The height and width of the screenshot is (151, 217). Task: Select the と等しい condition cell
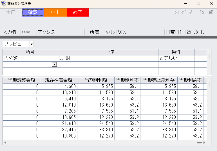click(x=176, y=58)
